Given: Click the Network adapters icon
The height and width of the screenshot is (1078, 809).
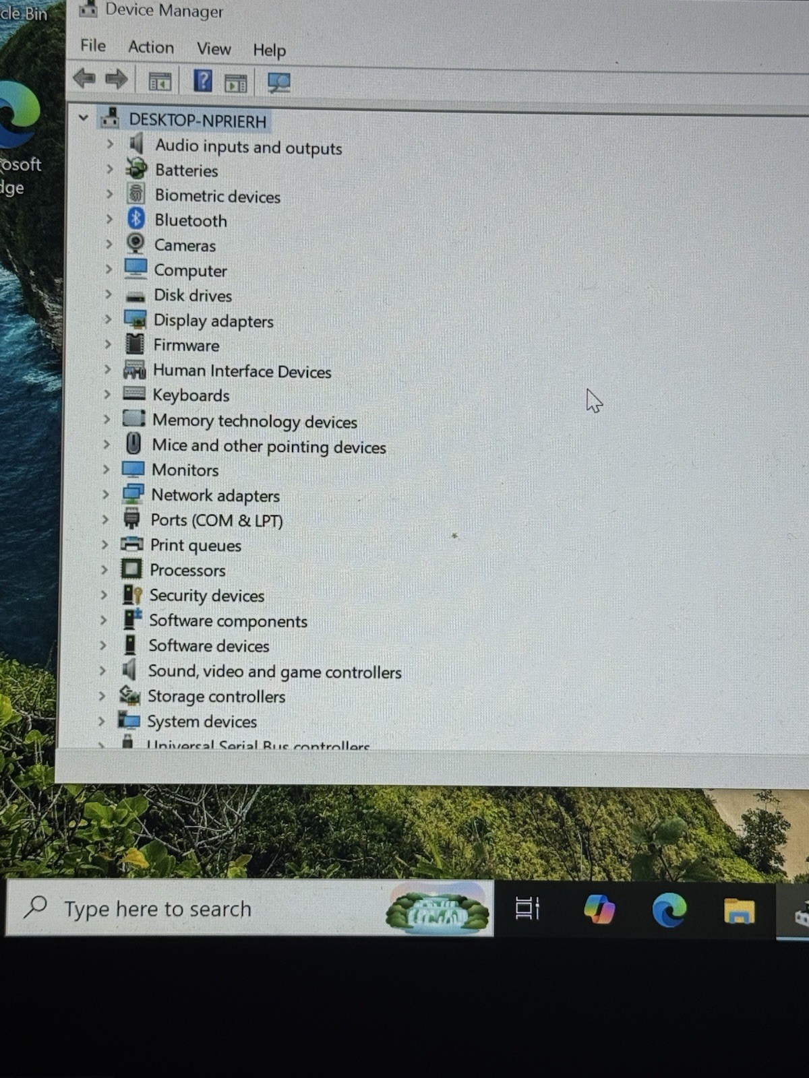Looking at the screenshot, I should (133, 494).
